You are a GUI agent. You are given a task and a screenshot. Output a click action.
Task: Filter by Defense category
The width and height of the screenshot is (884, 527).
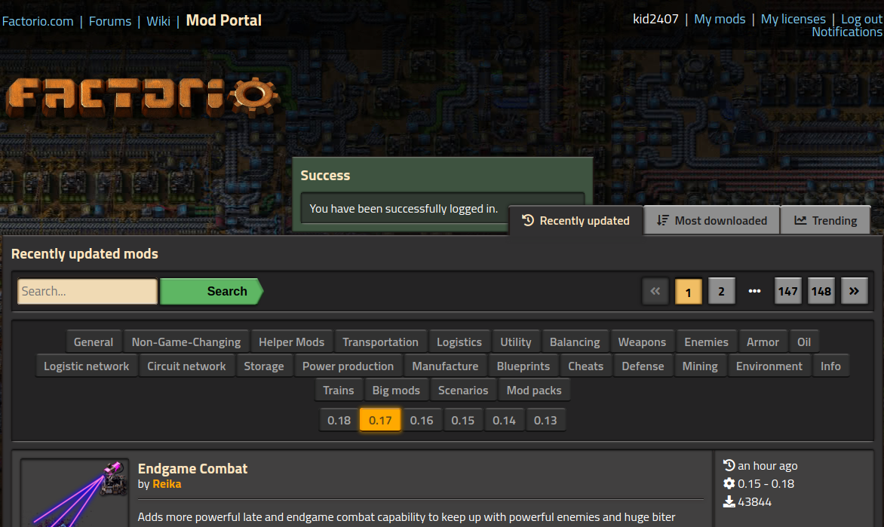point(643,366)
